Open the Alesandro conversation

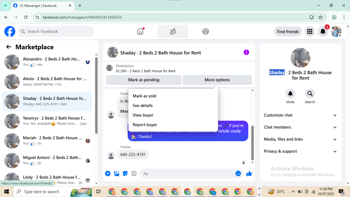click(x=47, y=62)
